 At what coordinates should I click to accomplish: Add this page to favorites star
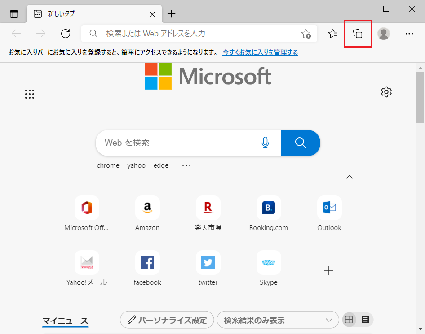[x=306, y=34]
